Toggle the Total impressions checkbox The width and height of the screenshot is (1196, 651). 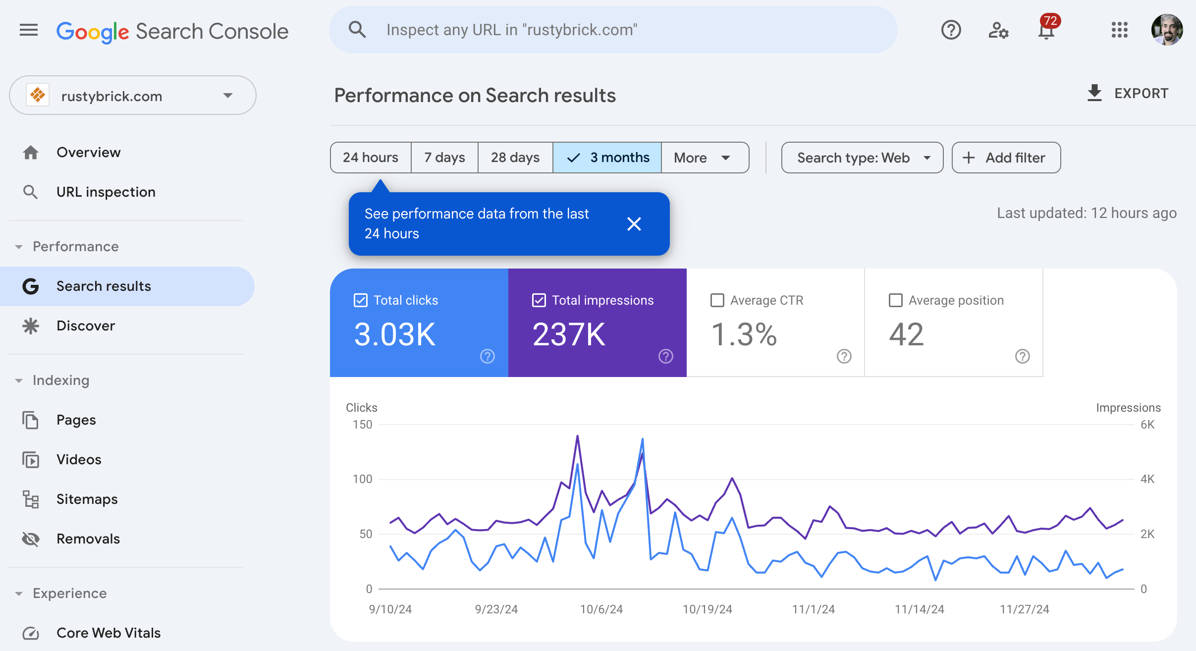click(x=539, y=300)
